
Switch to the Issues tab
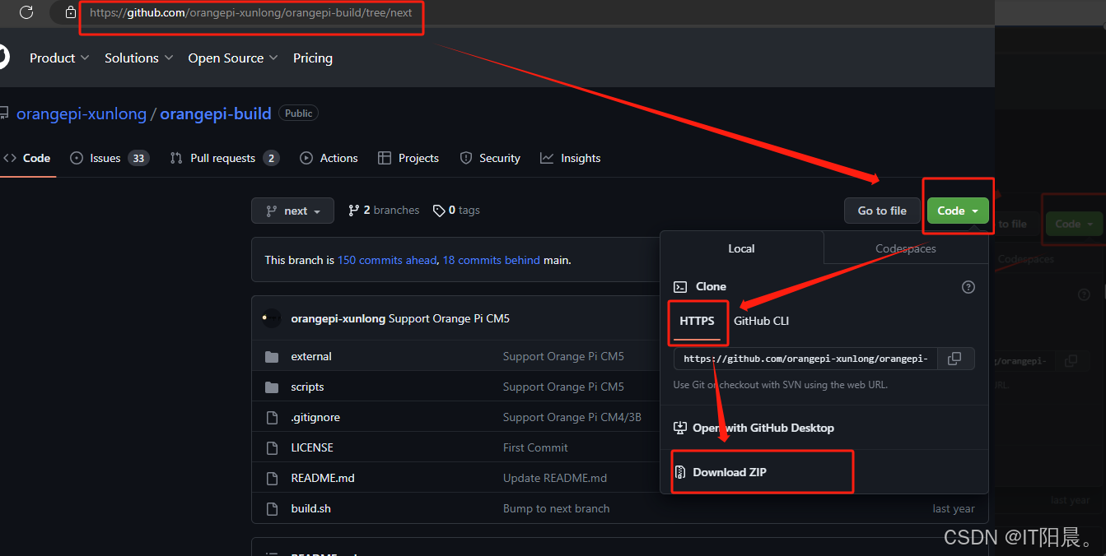point(110,158)
